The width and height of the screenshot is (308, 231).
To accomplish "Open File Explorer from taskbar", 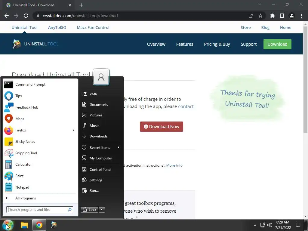I will tap(24, 225).
